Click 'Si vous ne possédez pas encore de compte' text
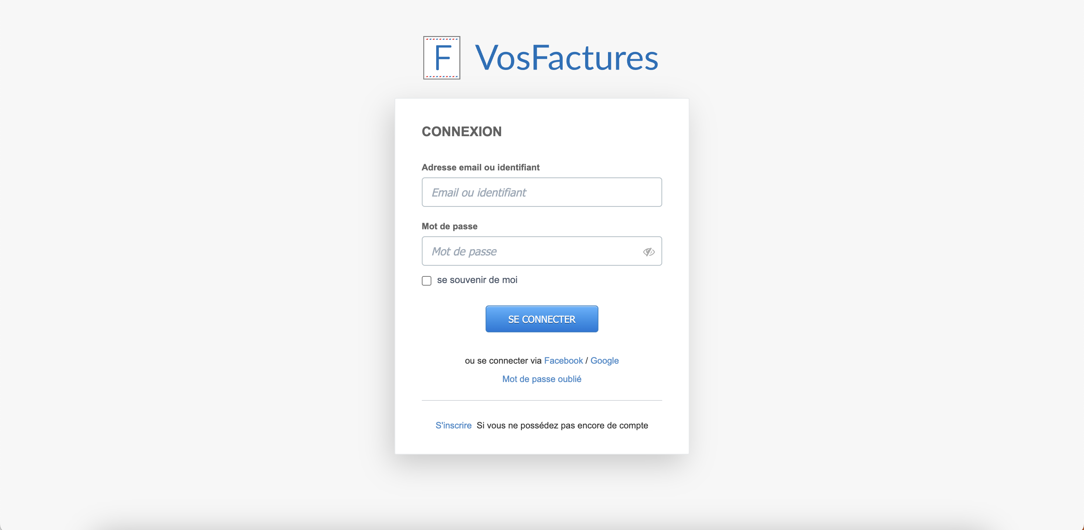The width and height of the screenshot is (1084, 530). coord(562,425)
